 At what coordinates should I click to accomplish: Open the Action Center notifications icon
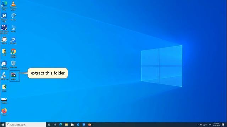point(223,125)
